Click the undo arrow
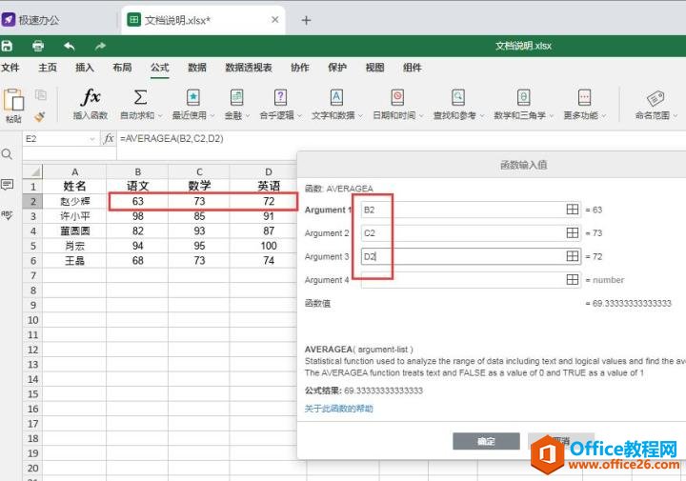Image resolution: width=686 pixels, height=481 pixels. point(70,46)
